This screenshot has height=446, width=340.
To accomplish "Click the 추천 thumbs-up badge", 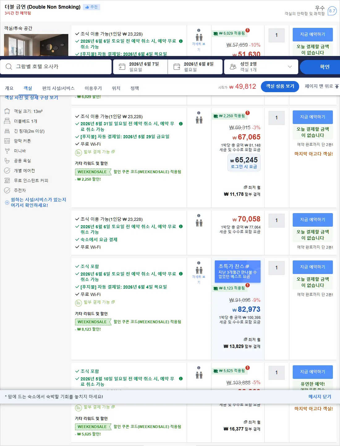I will pyautogui.click(x=91, y=7).
